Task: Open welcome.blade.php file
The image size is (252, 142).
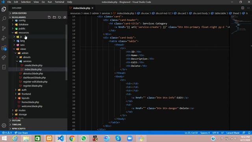Action: (x=32, y=106)
